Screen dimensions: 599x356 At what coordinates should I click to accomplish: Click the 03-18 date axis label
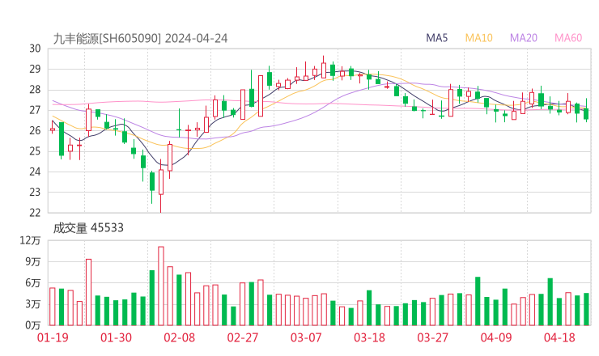369,337
